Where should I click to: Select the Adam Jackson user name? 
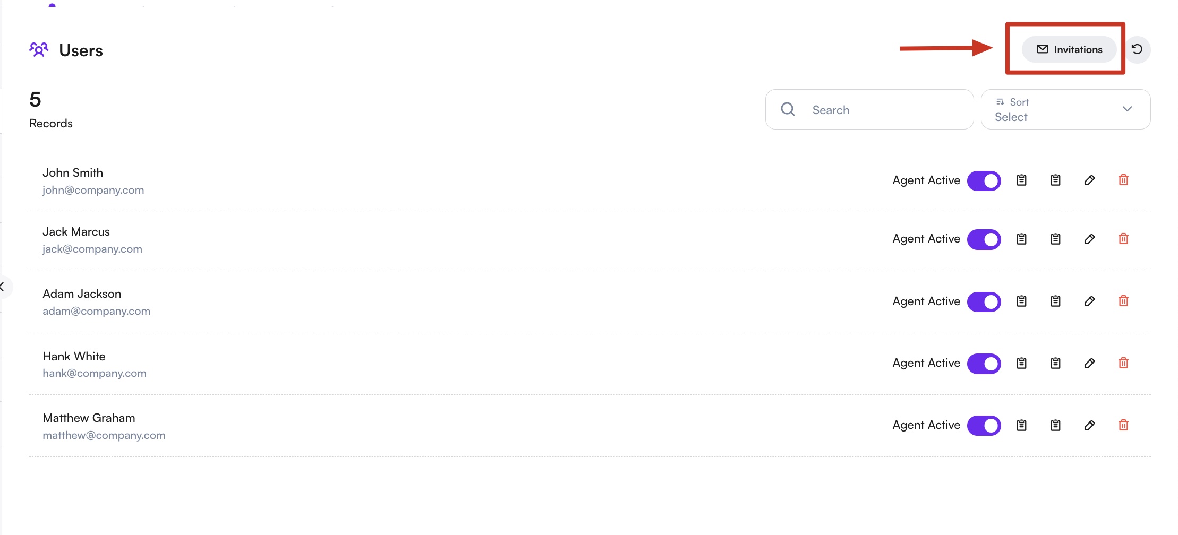pos(82,294)
